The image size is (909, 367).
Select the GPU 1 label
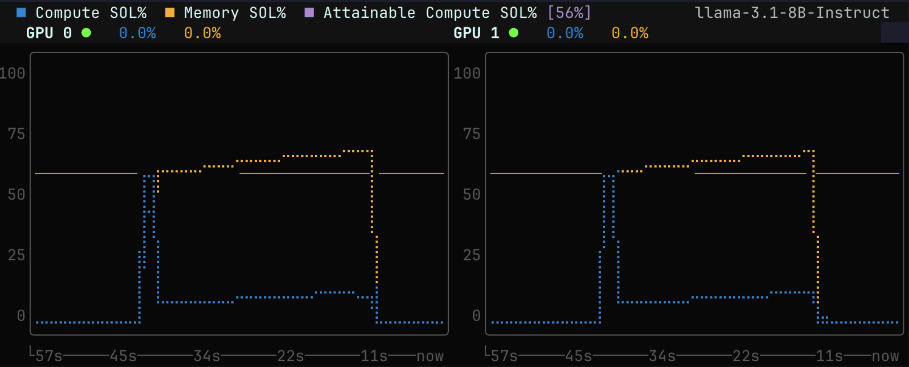pos(476,33)
